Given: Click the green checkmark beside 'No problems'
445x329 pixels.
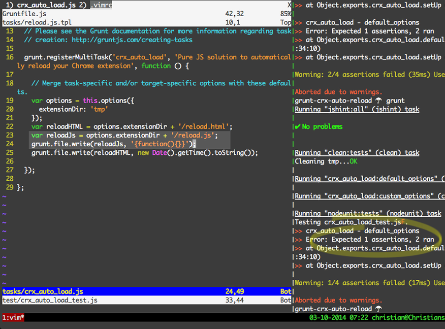Looking at the screenshot, I should click(x=297, y=126).
